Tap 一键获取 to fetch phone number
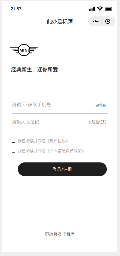120x256 pixels. [99, 105]
